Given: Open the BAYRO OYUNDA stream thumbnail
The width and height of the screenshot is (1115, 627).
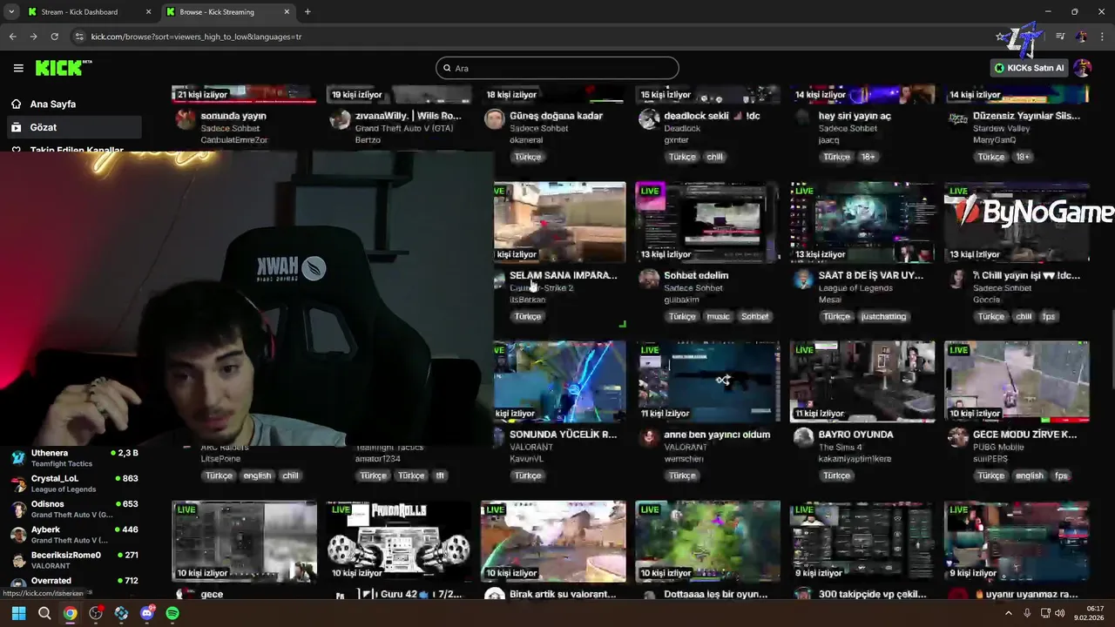Looking at the screenshot, I should tap(862, 381).
